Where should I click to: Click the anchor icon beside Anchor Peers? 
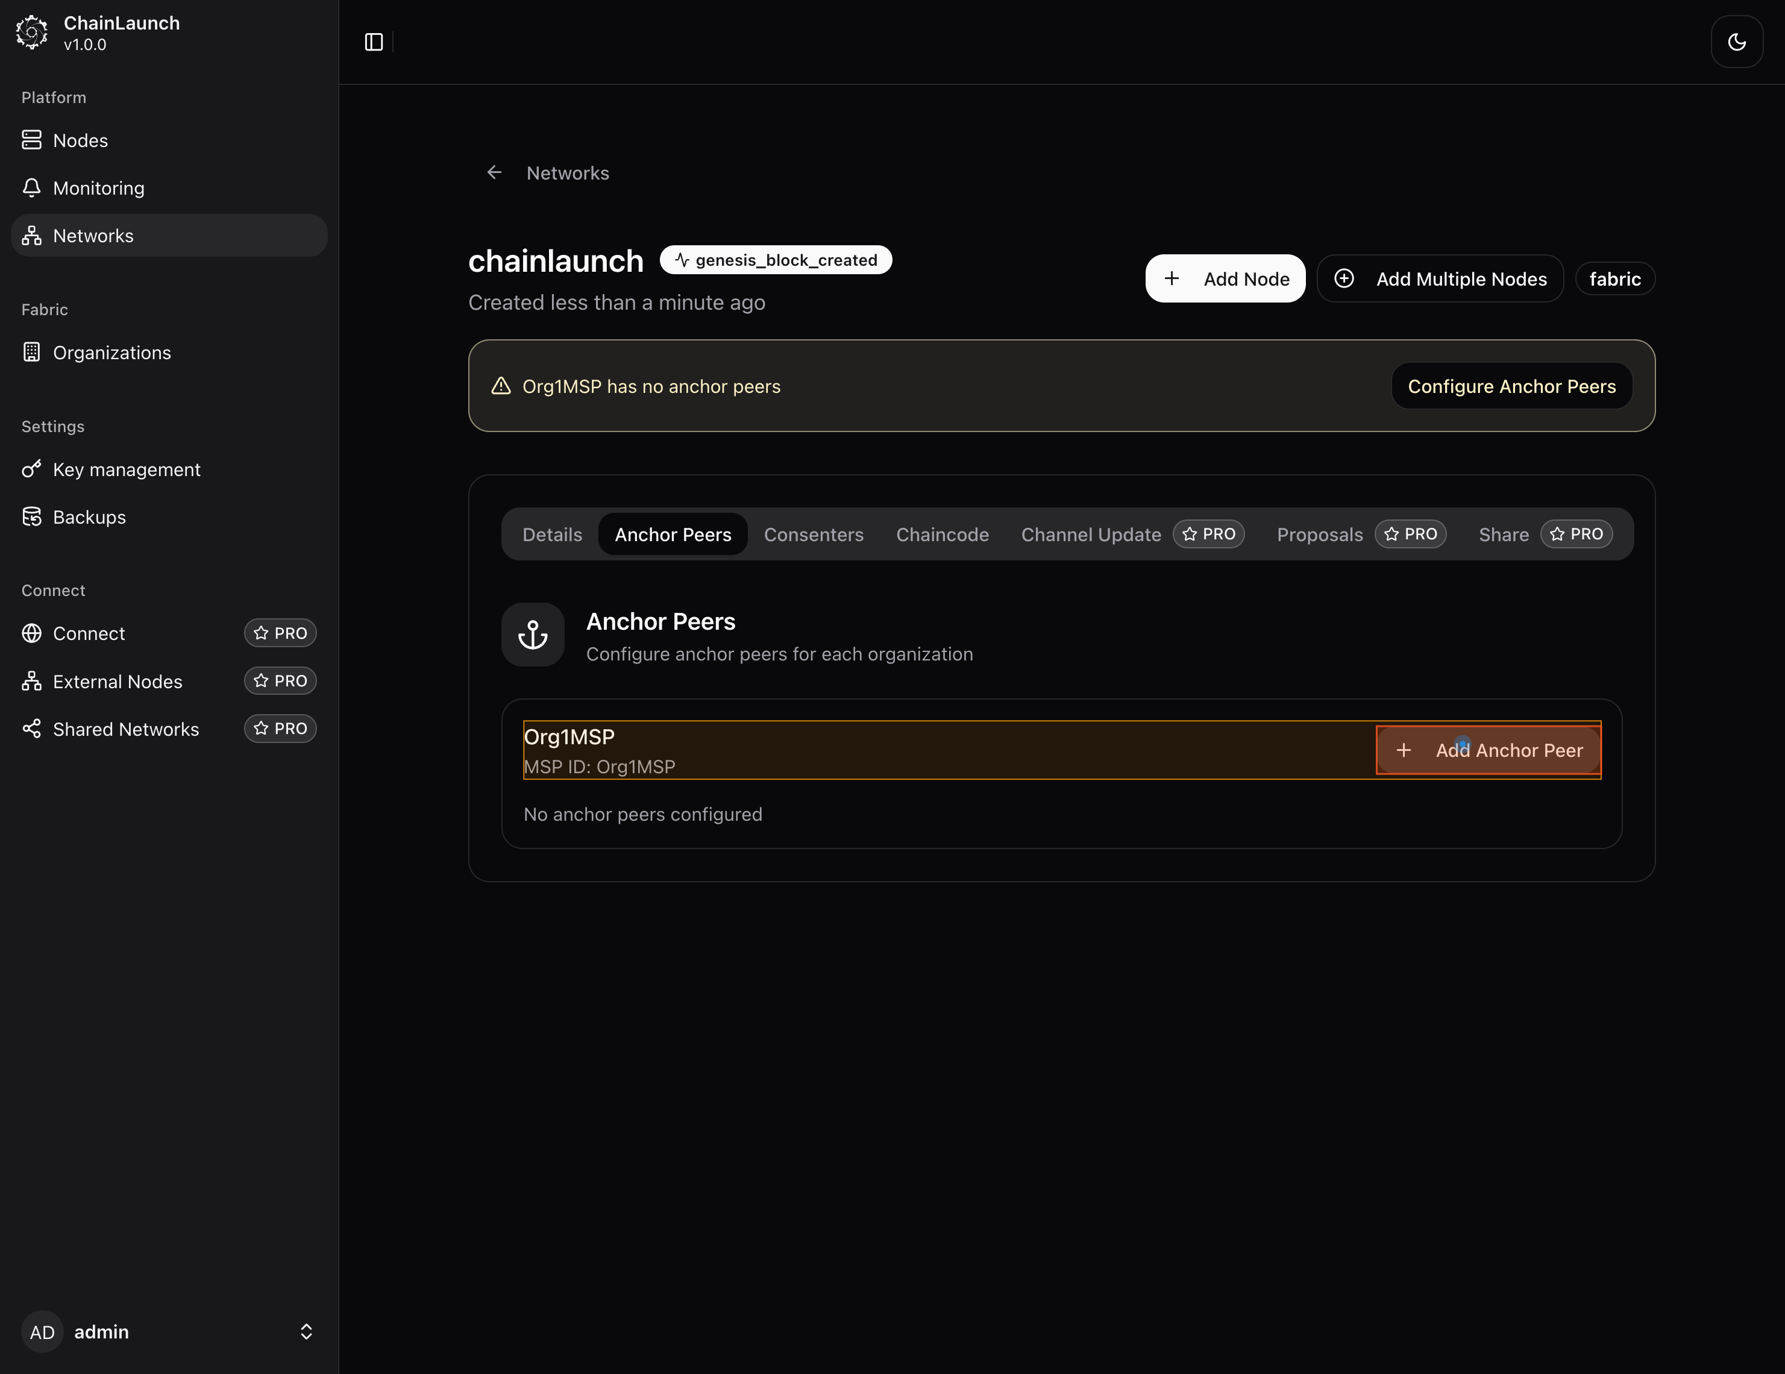pyautogui.click(x=533, y=635)
